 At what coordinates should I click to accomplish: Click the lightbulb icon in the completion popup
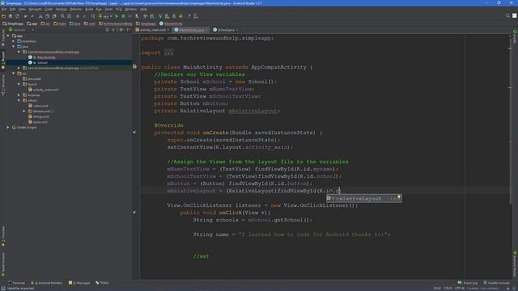(399, 197)
